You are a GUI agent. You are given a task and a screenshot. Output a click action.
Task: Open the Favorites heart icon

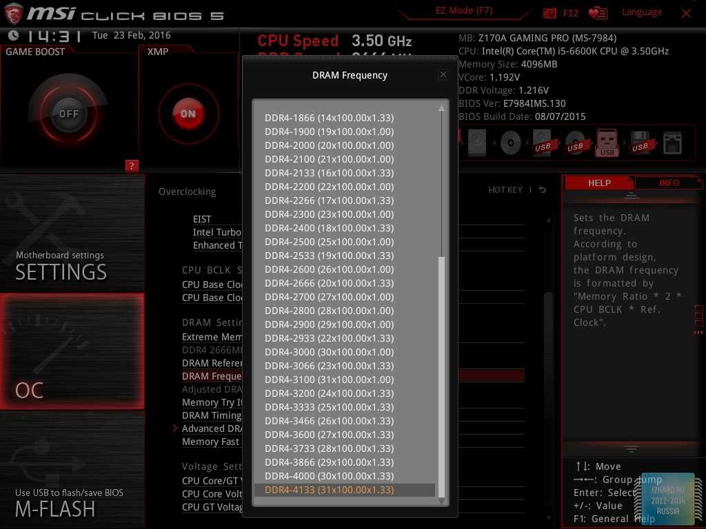(x=598, y=13)
